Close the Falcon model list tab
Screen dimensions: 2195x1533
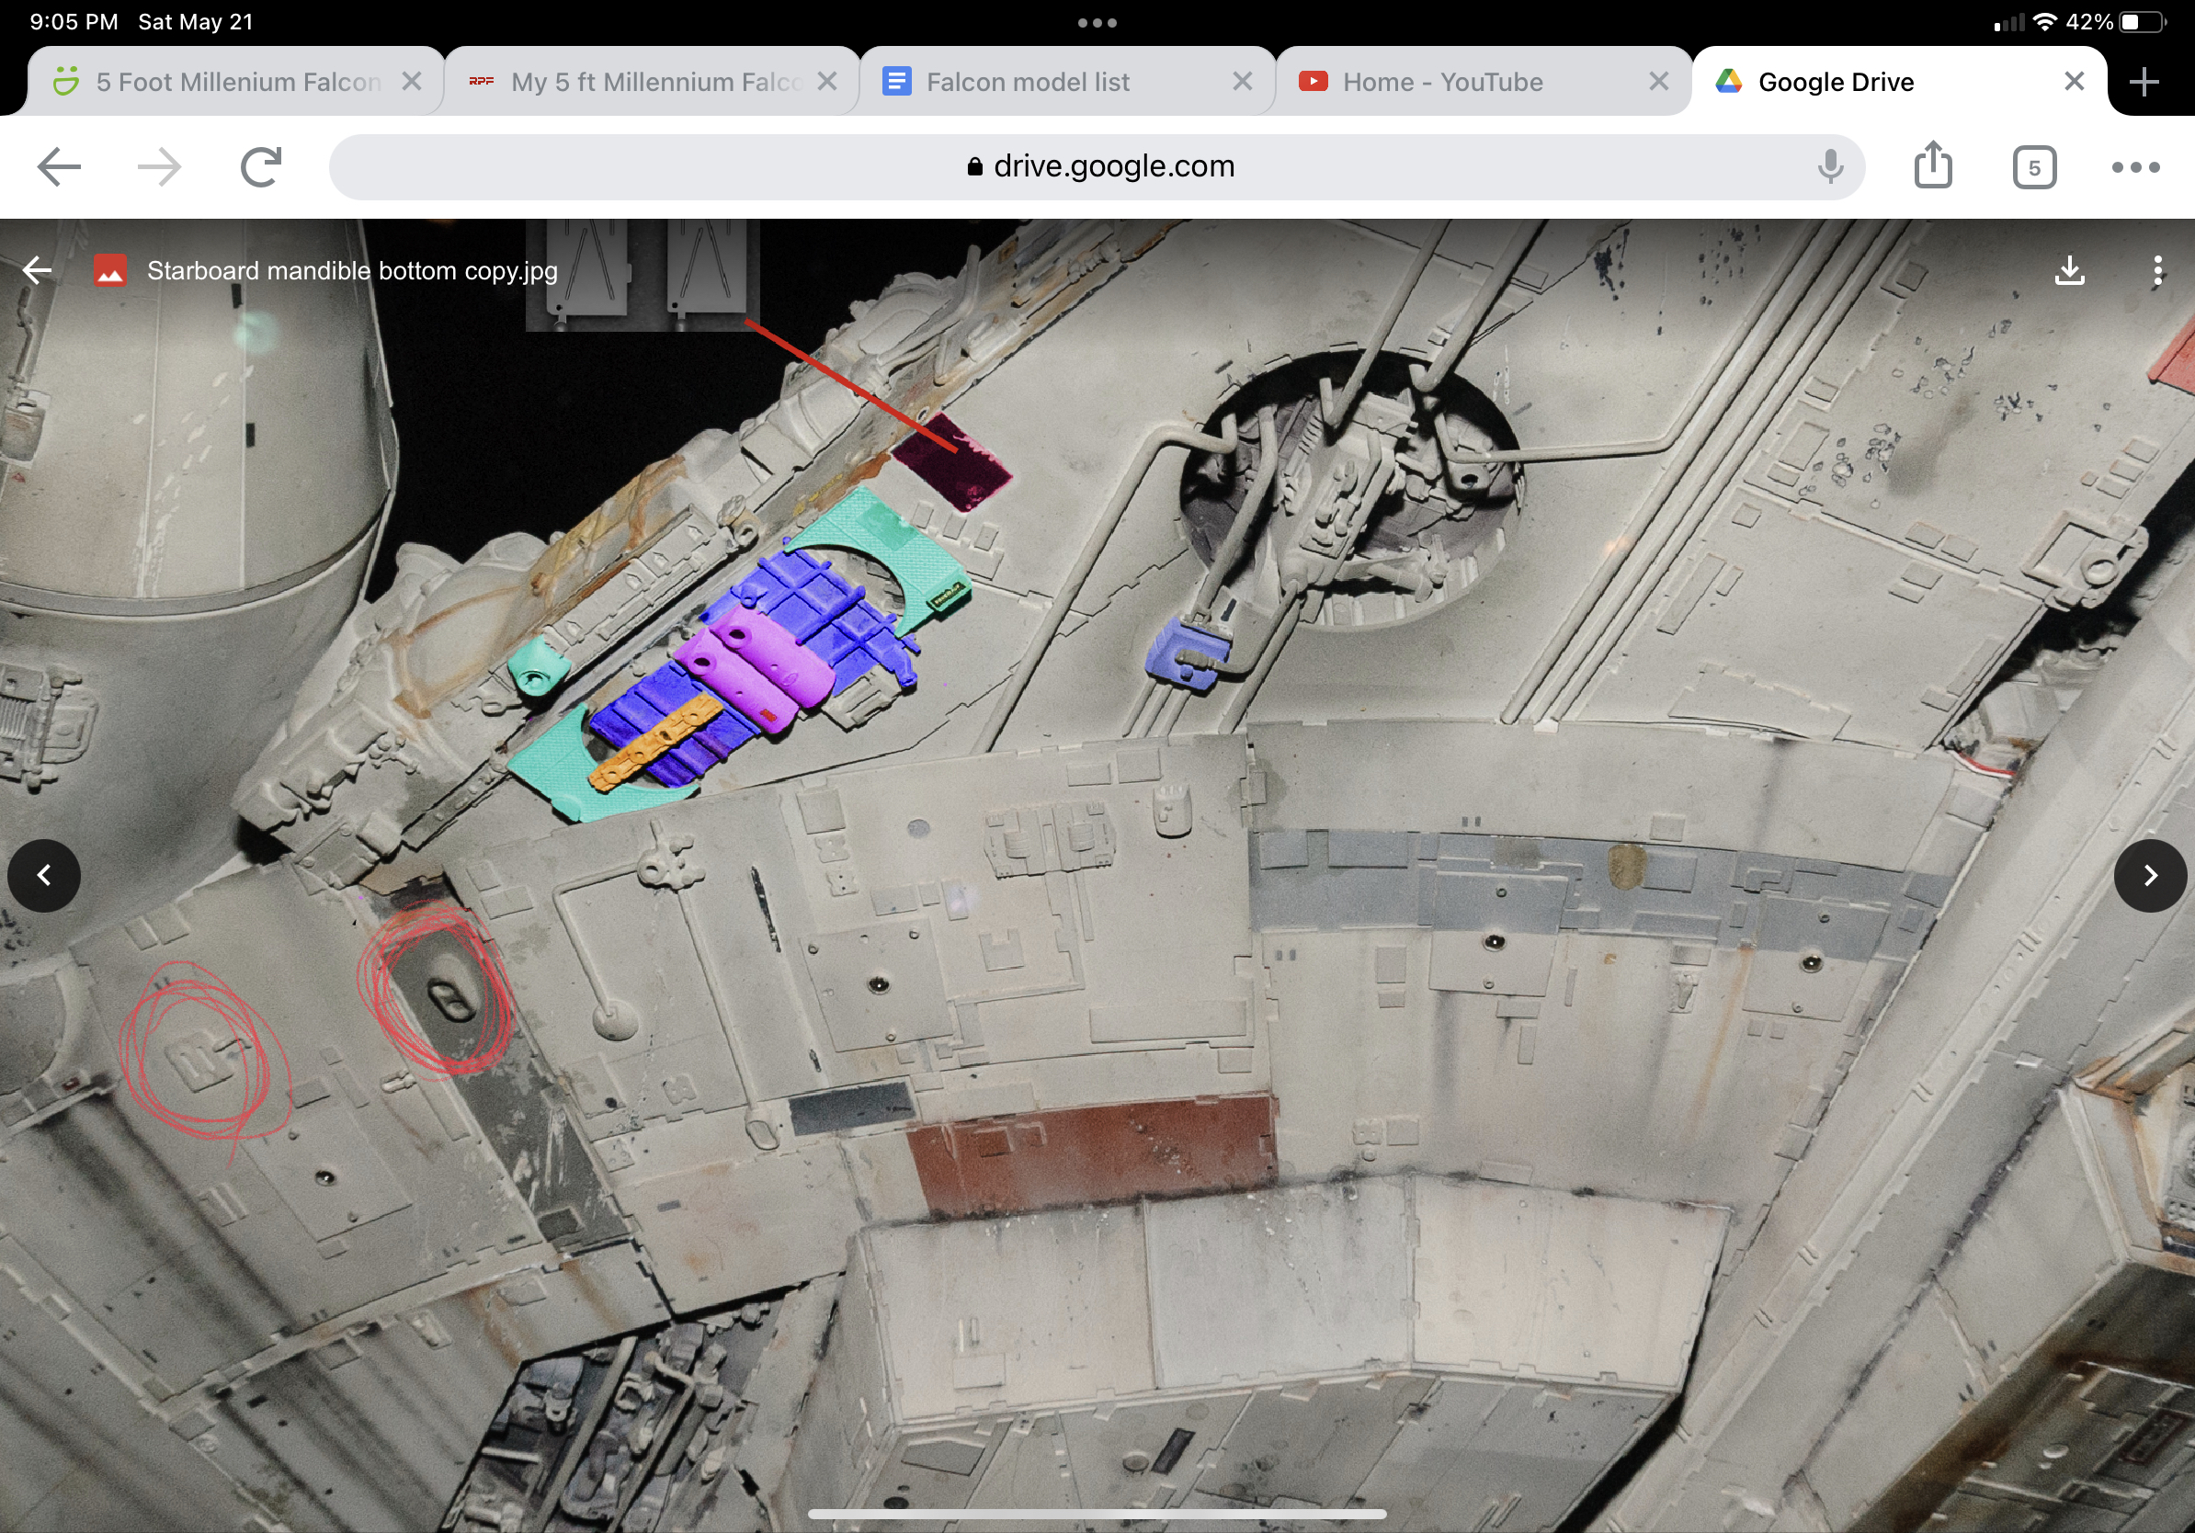pos(1243,82)
